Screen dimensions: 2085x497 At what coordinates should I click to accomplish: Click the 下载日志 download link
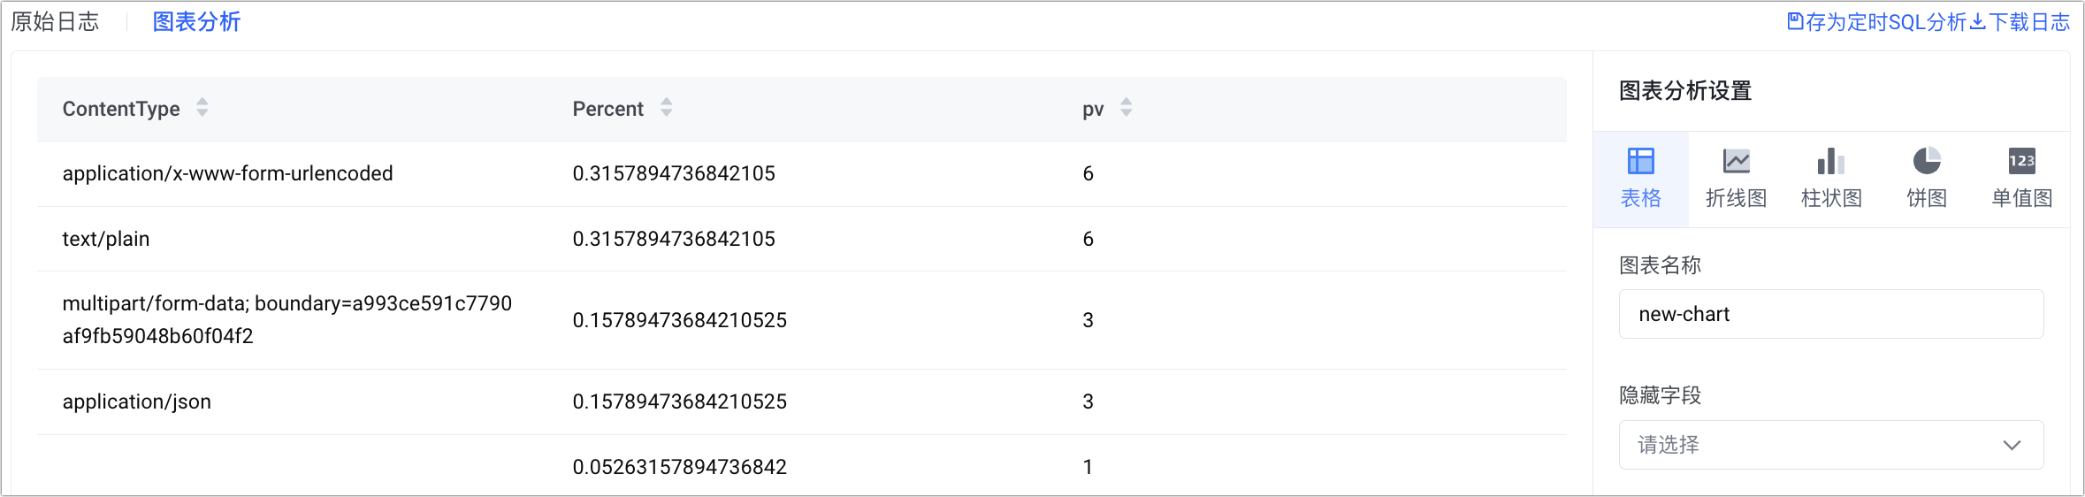(x=2020, y=22)
